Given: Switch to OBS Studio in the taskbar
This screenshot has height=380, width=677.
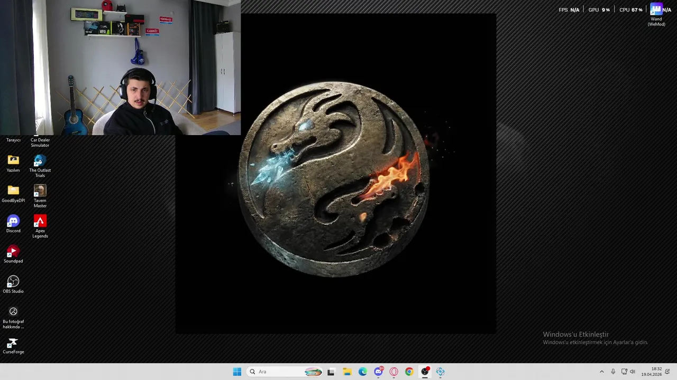Looking at the screenshot, I should tap(425, 372).
